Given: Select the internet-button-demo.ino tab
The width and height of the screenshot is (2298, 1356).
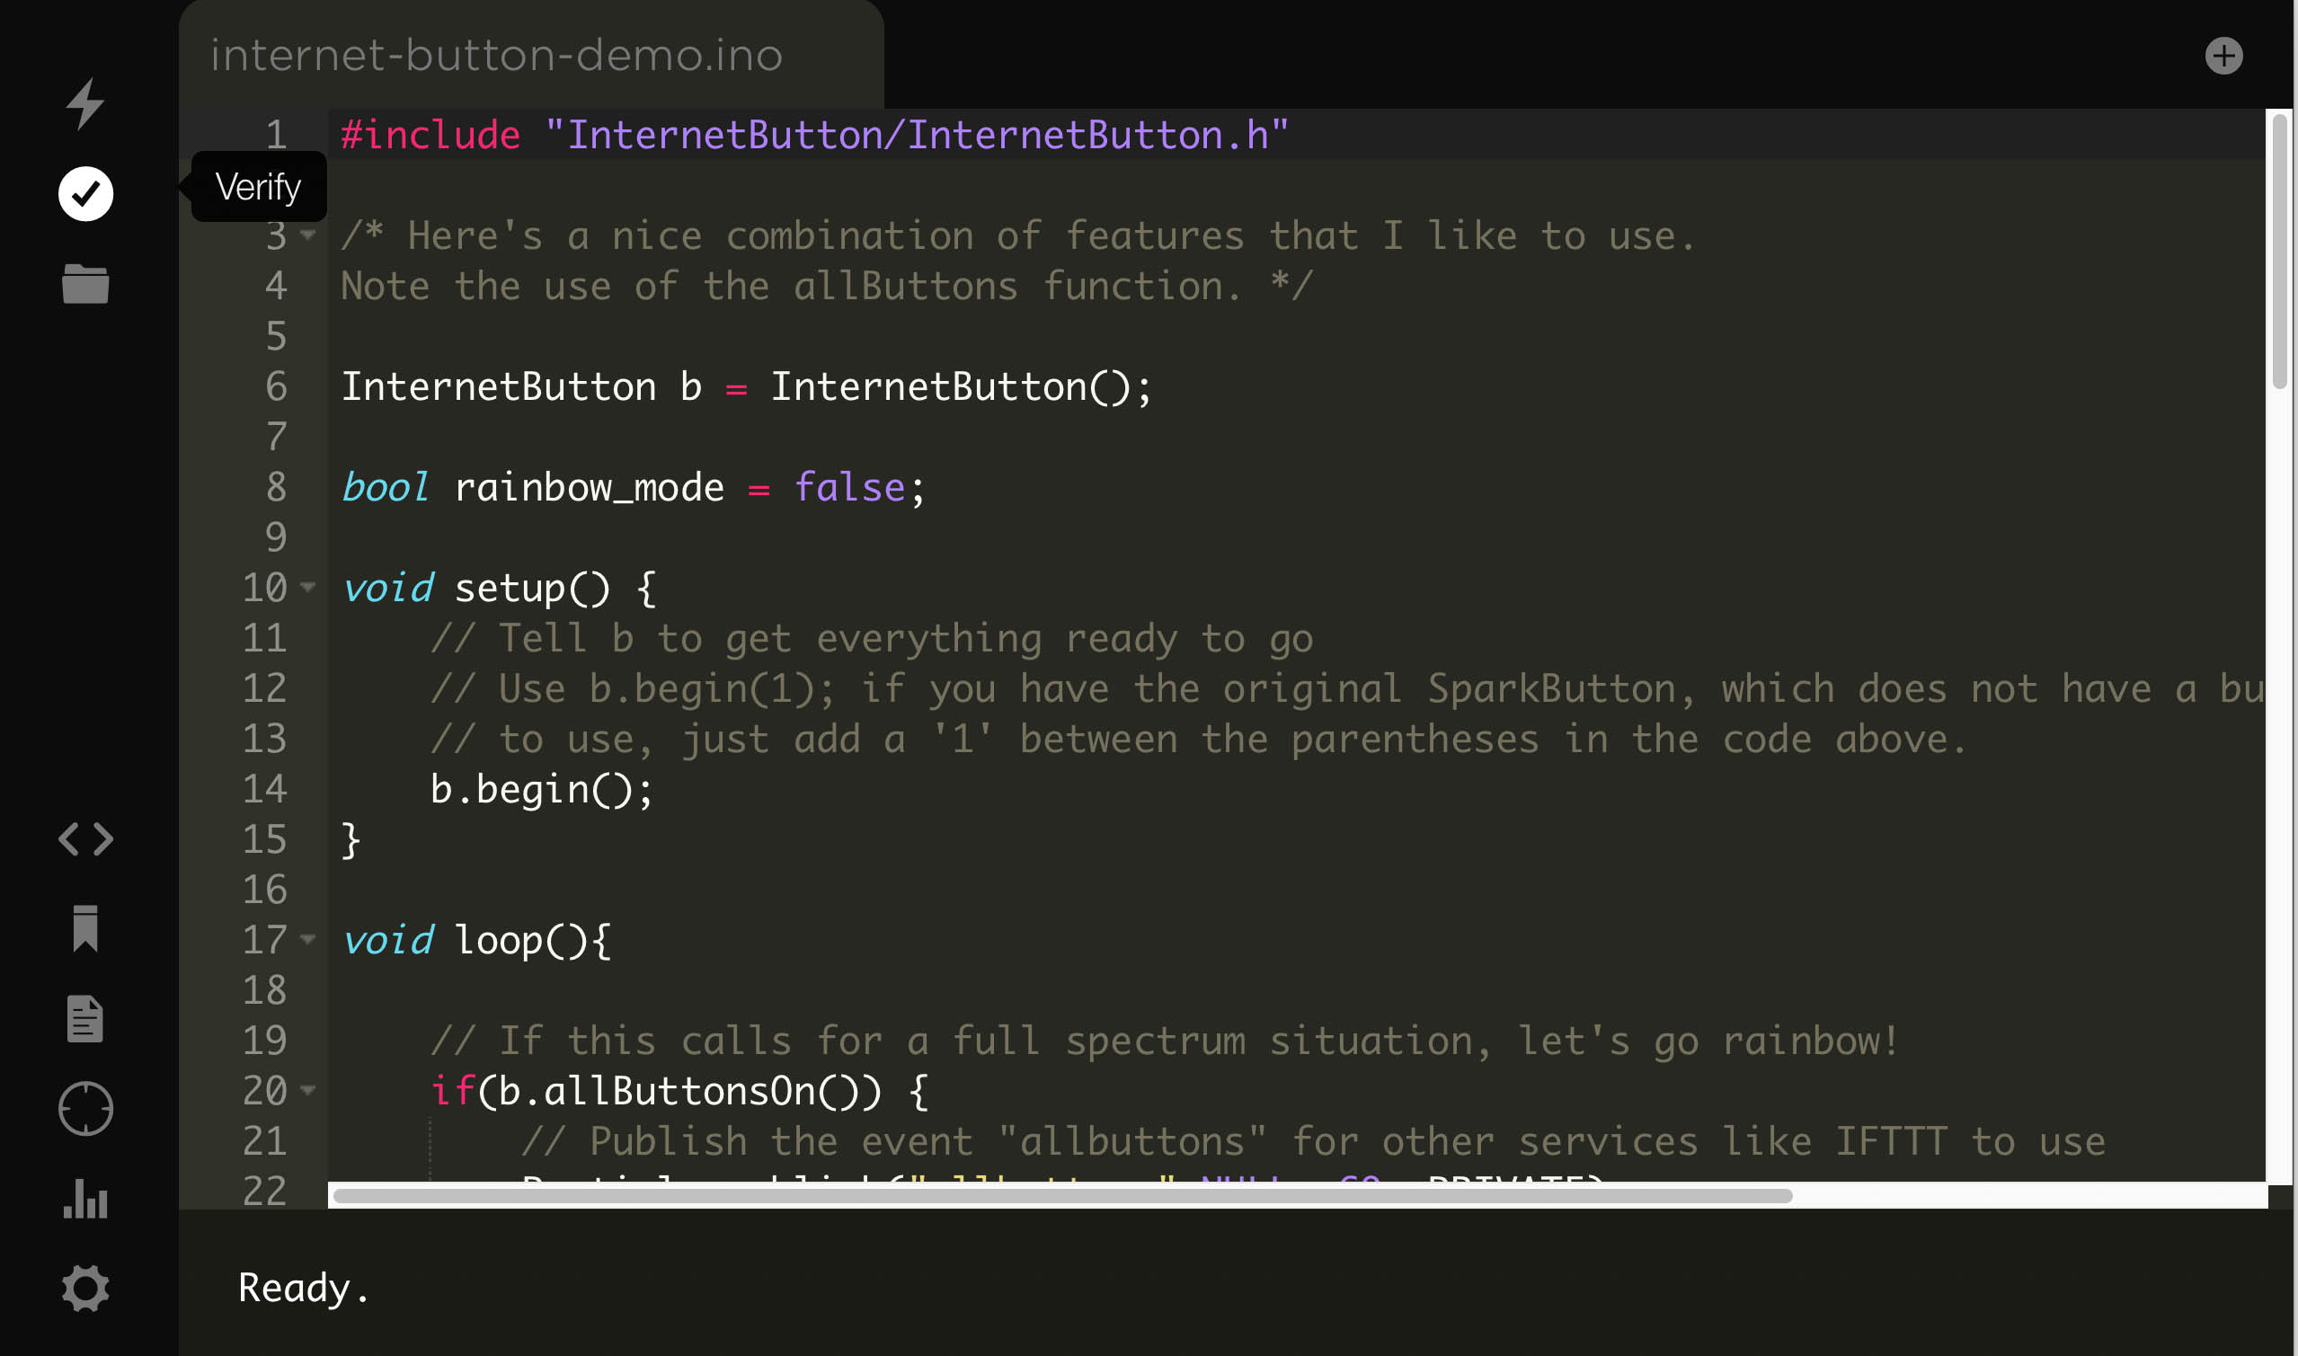Looking at the screenshot, I should coord(531,55).
